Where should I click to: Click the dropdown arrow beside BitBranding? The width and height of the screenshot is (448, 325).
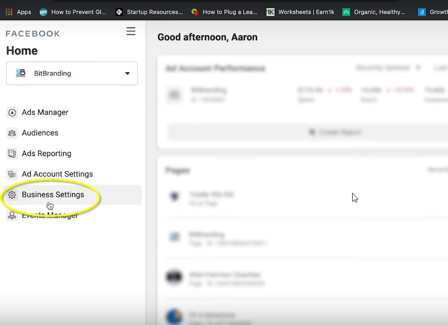coord(127,73)
